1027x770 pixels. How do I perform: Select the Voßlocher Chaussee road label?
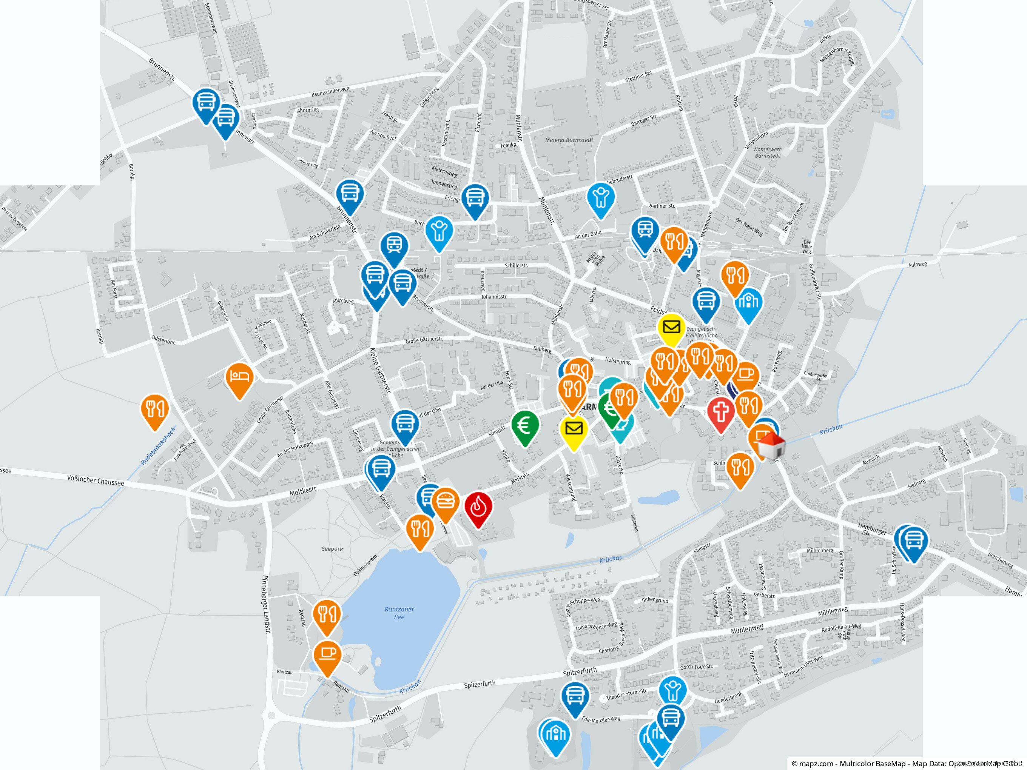pyautogui.click(x=96, y=480)
